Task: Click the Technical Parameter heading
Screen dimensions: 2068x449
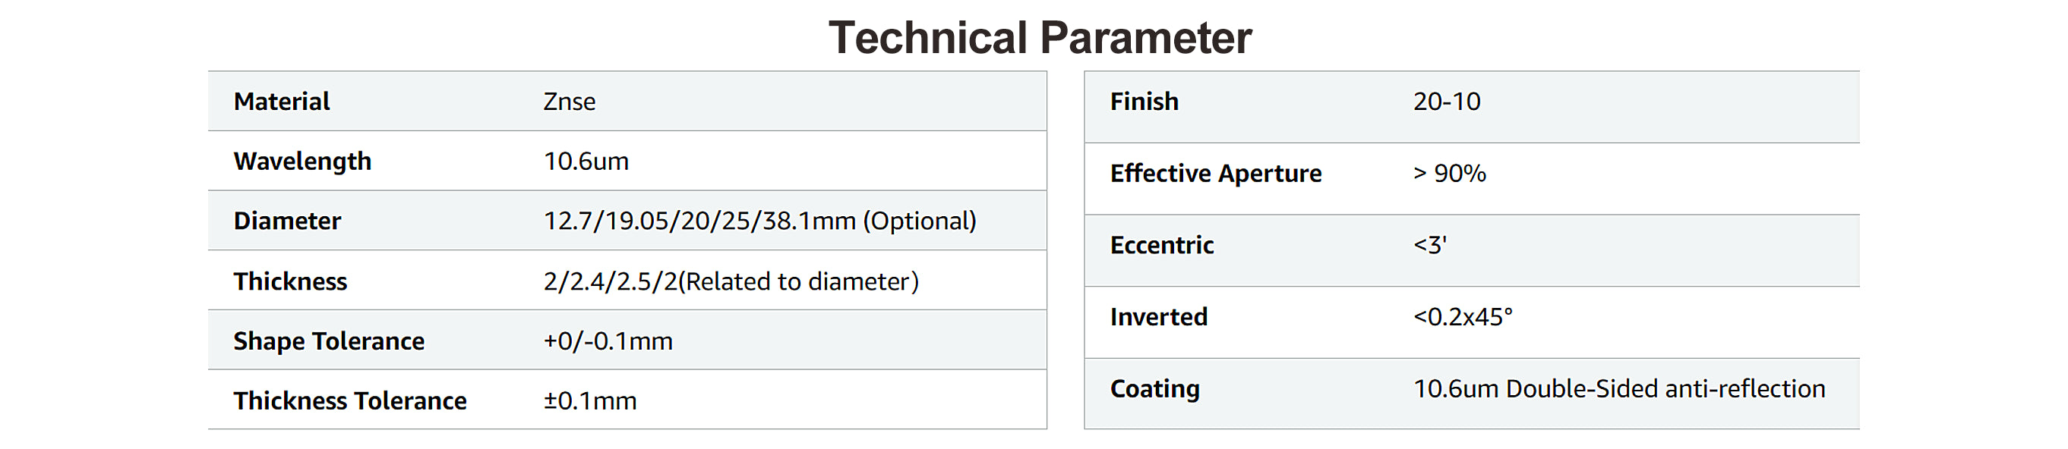Action: point(1040,38)
